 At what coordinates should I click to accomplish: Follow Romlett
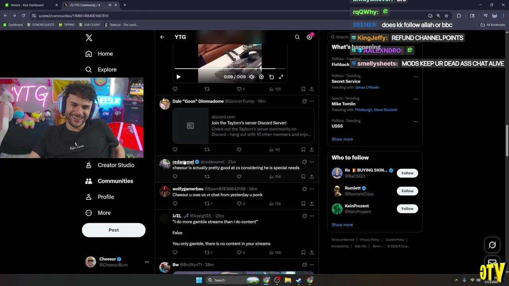pos(407,191)
